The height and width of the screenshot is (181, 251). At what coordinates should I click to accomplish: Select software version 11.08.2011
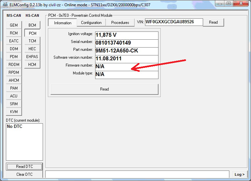pyautogui.click(x=127, y=59)
